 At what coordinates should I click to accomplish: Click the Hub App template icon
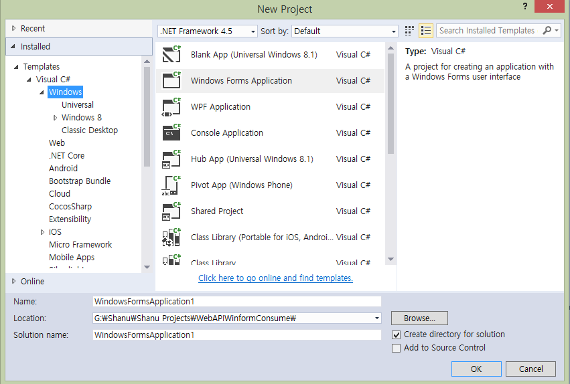(x=171, y=159)
